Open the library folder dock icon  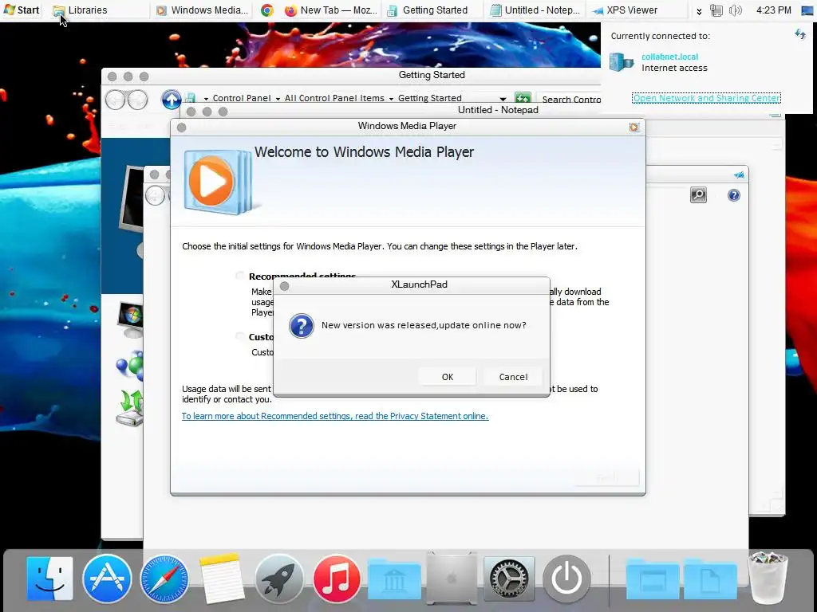(394, 579)
